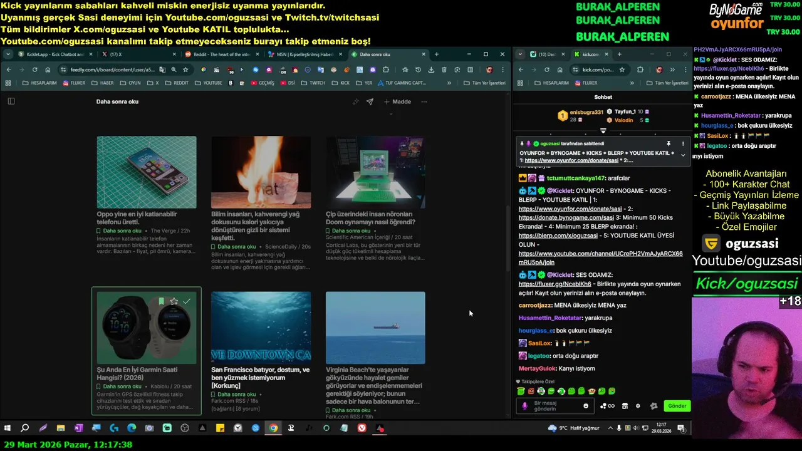Open Google Chrome from the taskbar

click(273, 428)
